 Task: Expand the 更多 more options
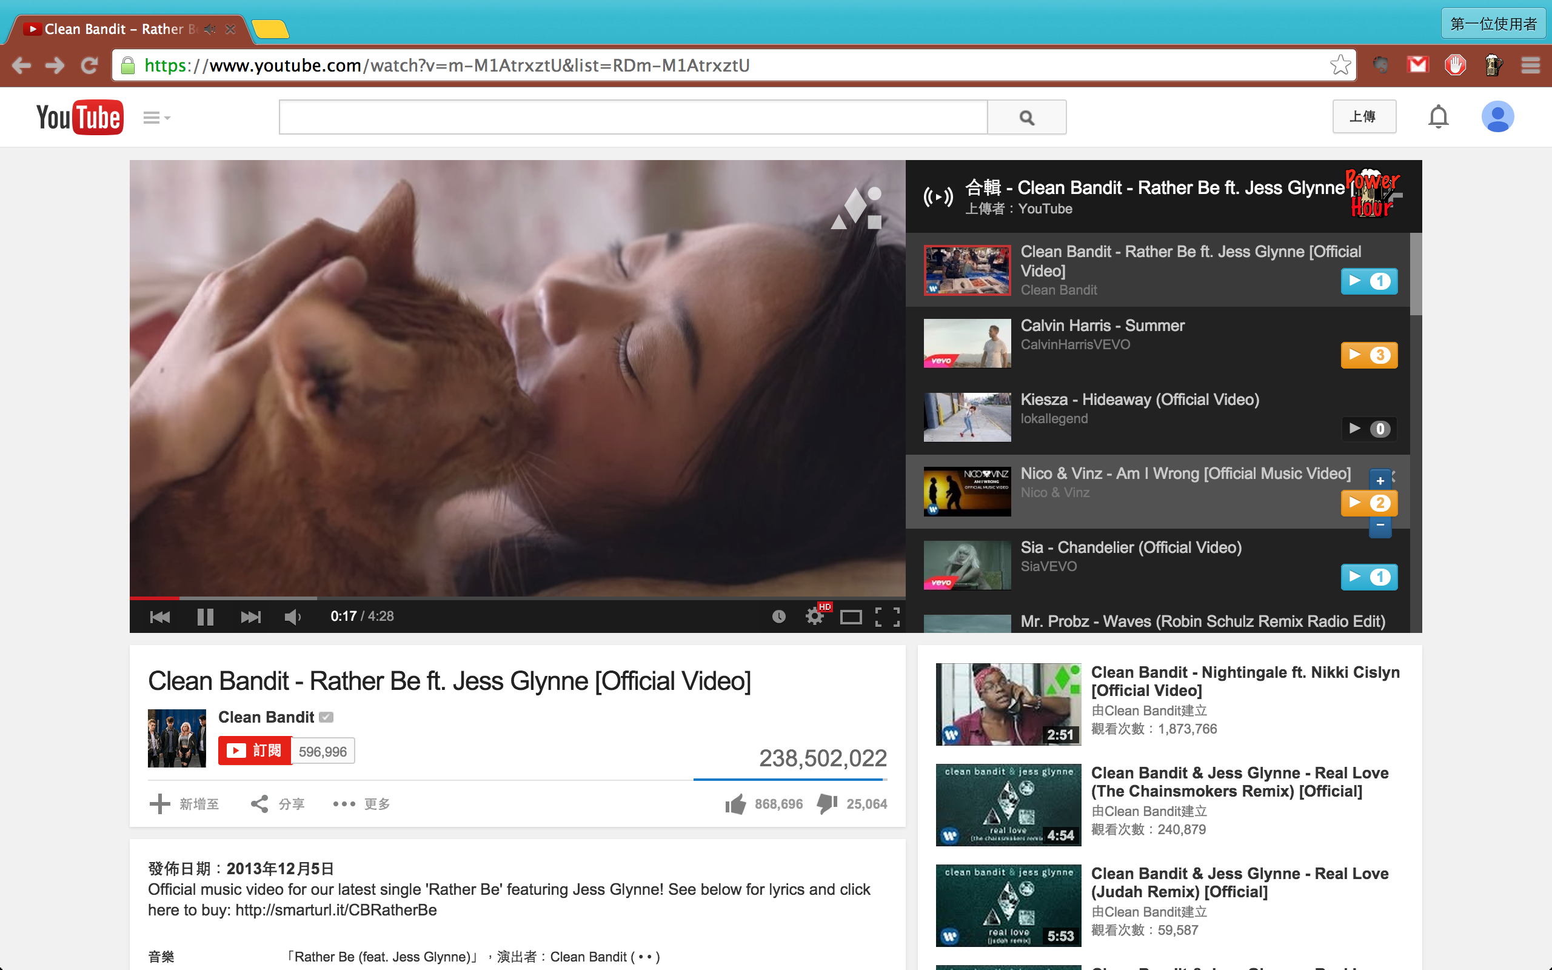click(362, 804)
